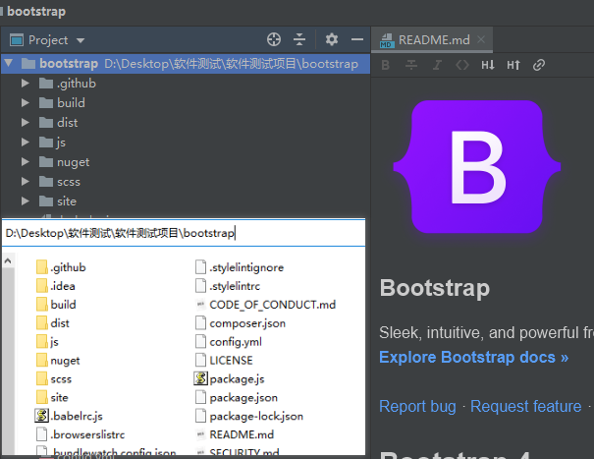Screen dimensions: 594x459
Task: Toggle italic formatting in markdown toolbar
Action: [437, 65]
